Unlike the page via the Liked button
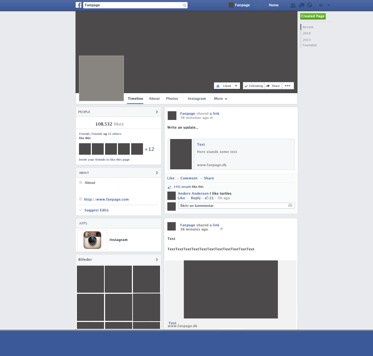Screen dimensions: 373x356 (x=224, y=86)
